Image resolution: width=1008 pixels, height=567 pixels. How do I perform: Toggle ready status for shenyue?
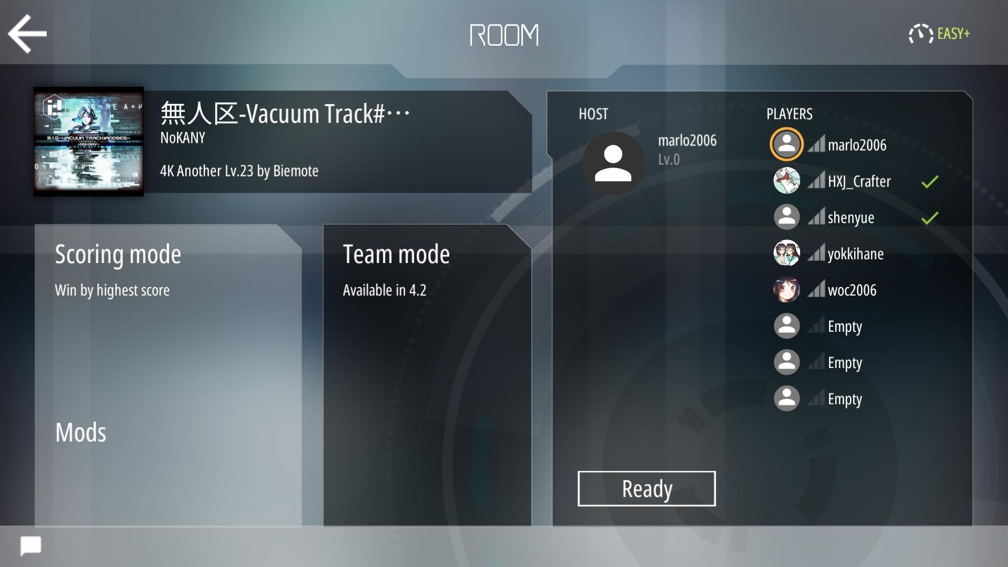(932, 217)
